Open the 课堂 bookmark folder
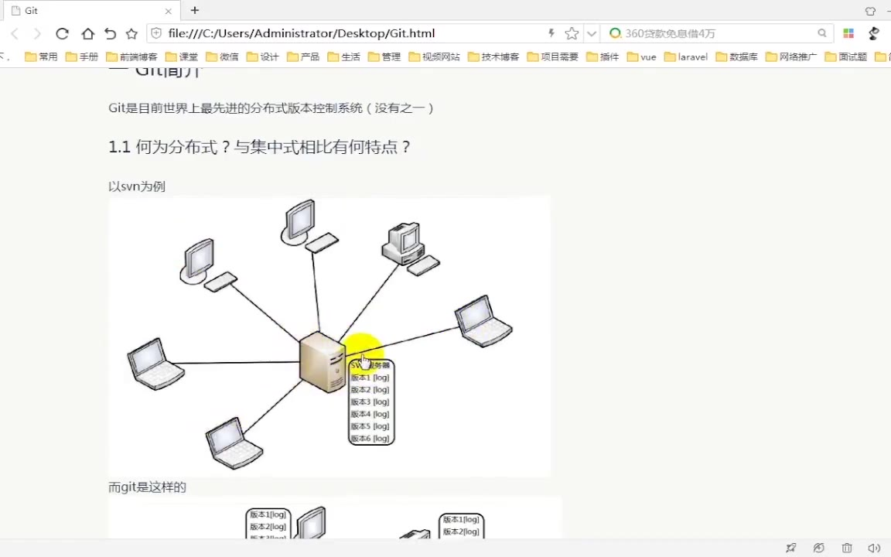Image resolution: width=891 pixels, height=557 pixels. 182,56
